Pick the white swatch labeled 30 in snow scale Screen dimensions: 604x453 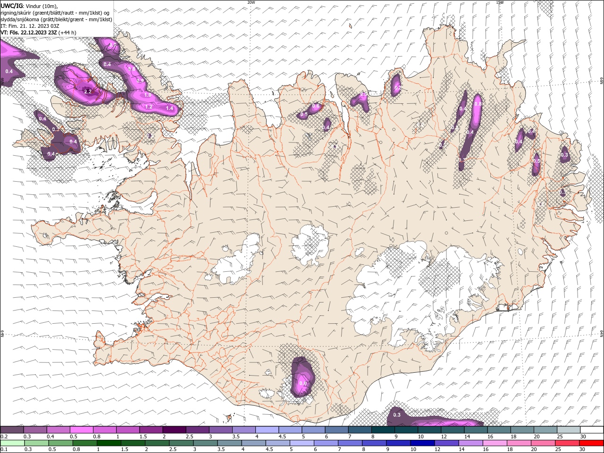tap(592, 430)
